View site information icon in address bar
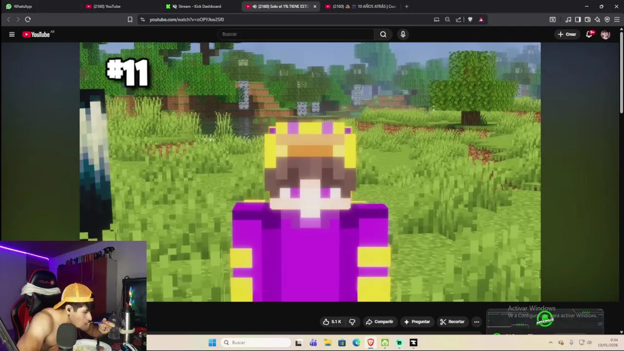The height and width of the screenshot is (351, 624). click(142, 19)
